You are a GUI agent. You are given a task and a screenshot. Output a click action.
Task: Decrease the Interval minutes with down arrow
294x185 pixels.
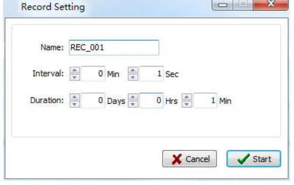pos(76,77)
